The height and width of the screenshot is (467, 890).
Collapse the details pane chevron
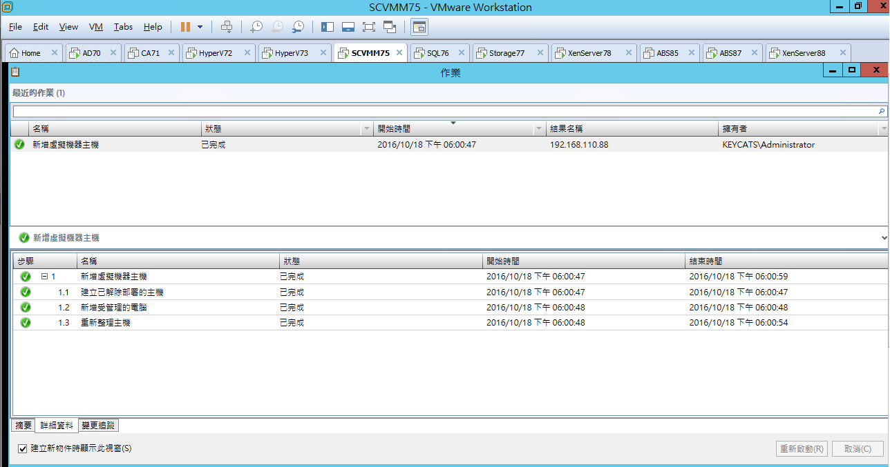pyautogui.click(x=885, y=237)
